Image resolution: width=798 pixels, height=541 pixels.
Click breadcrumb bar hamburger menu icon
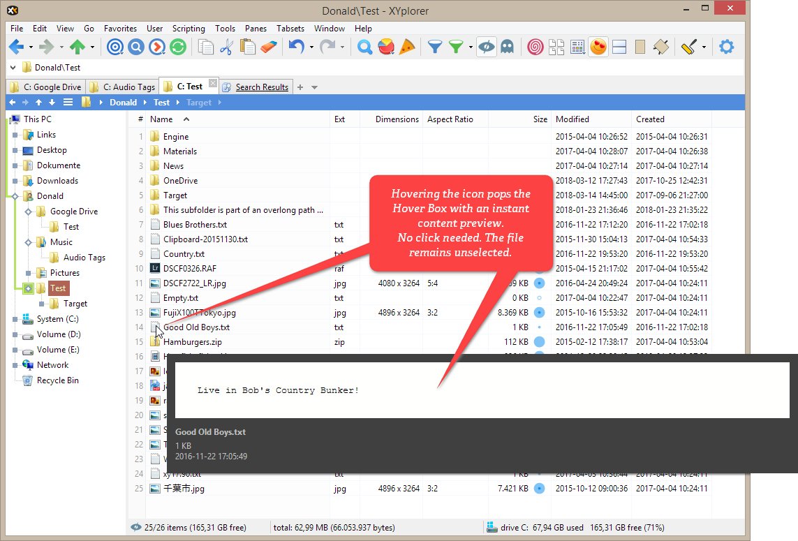pyautogui.click(x=68, y=103)
